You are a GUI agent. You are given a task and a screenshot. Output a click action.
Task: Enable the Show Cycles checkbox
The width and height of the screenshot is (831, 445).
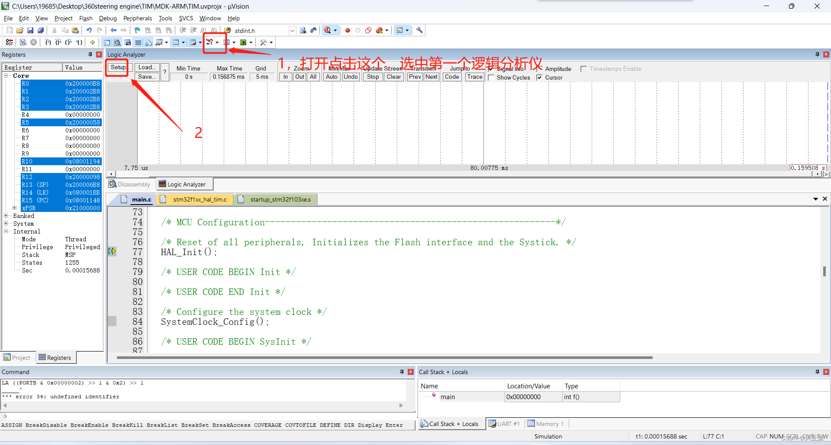491,77
